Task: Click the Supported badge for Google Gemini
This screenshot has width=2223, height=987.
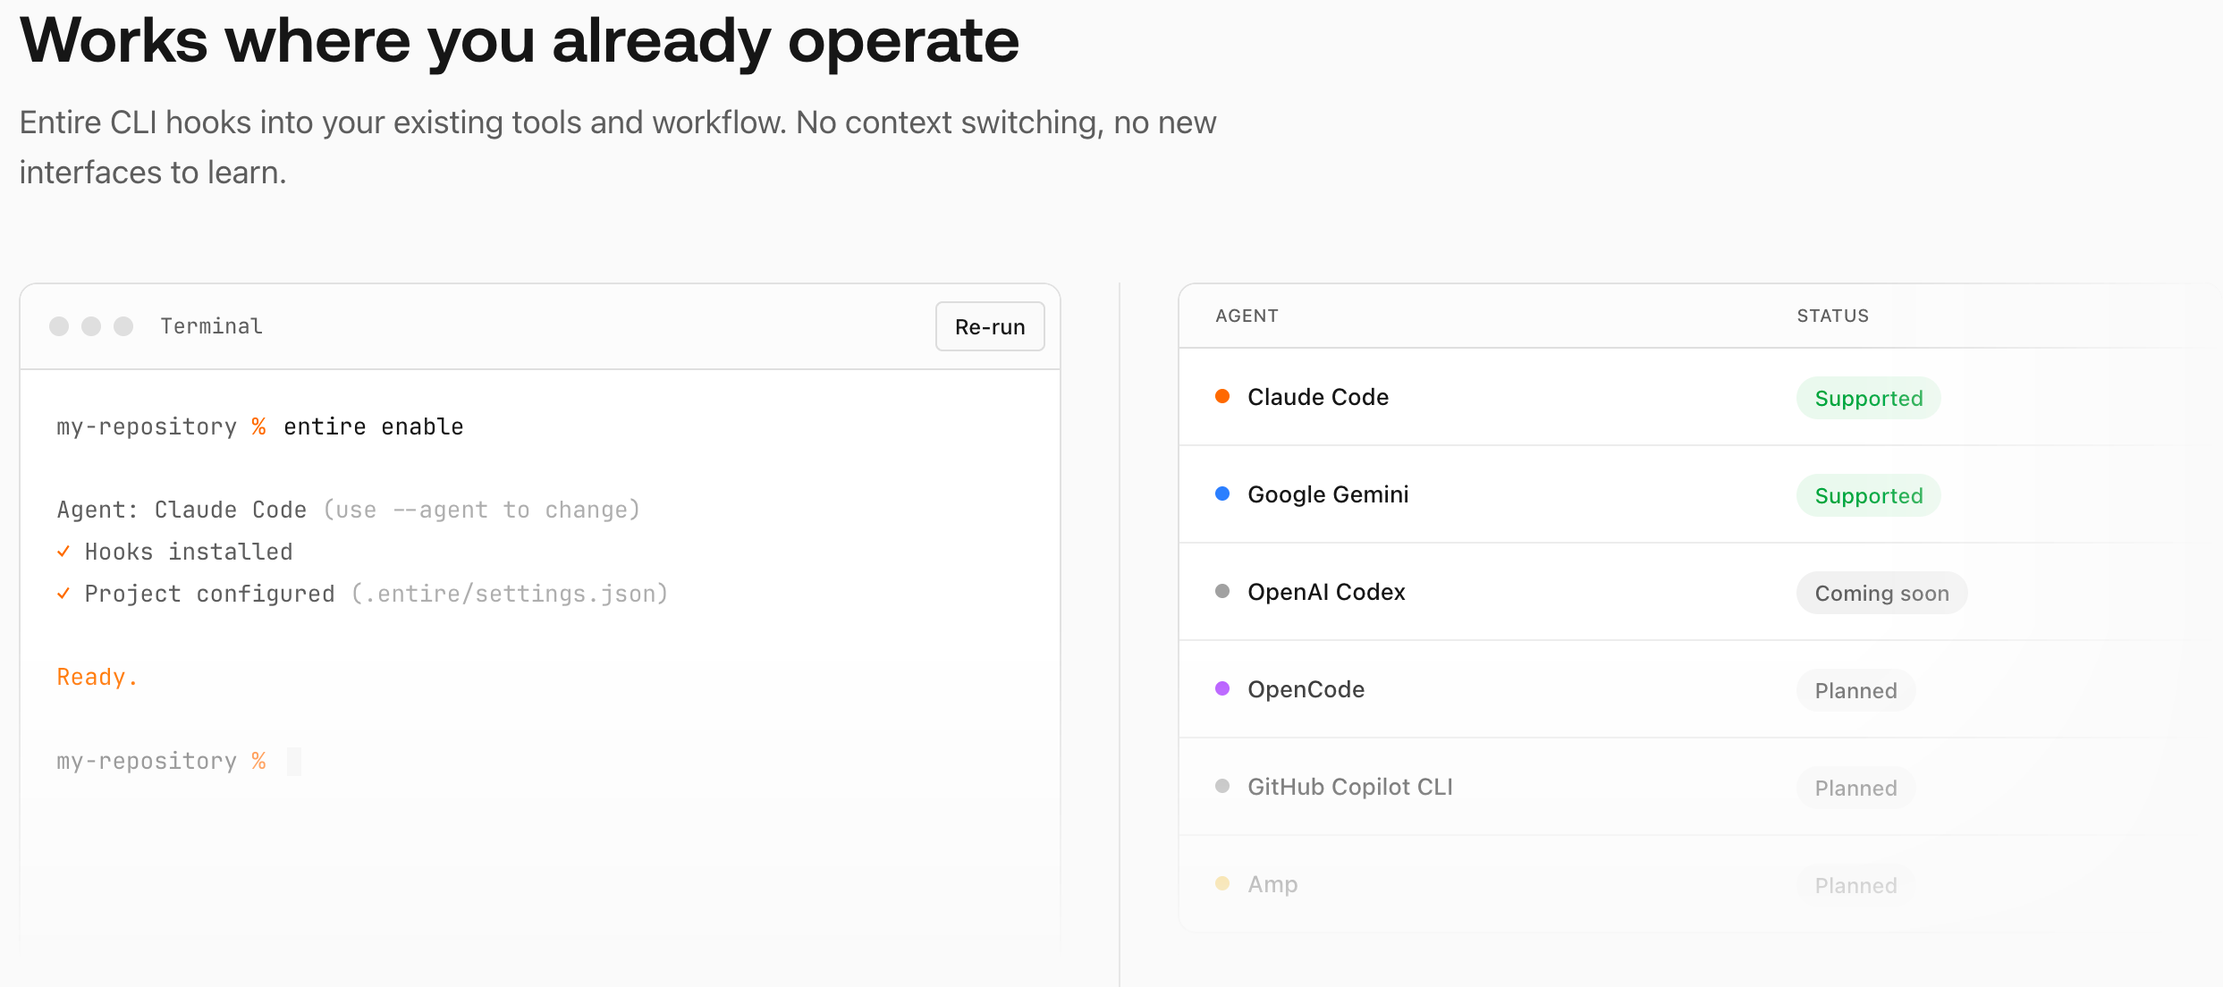Action: pyautogui.click(x=1868, y=495)
